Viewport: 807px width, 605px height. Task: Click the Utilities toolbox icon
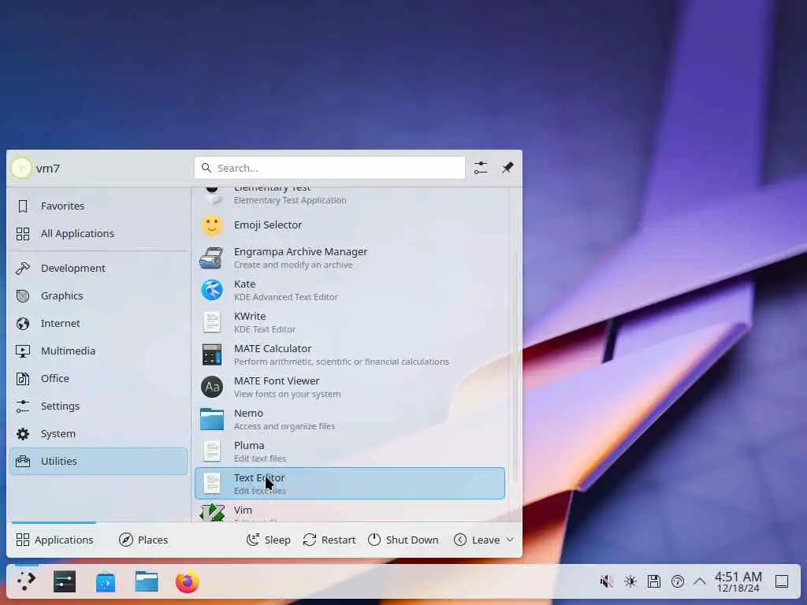coord(23,461)
